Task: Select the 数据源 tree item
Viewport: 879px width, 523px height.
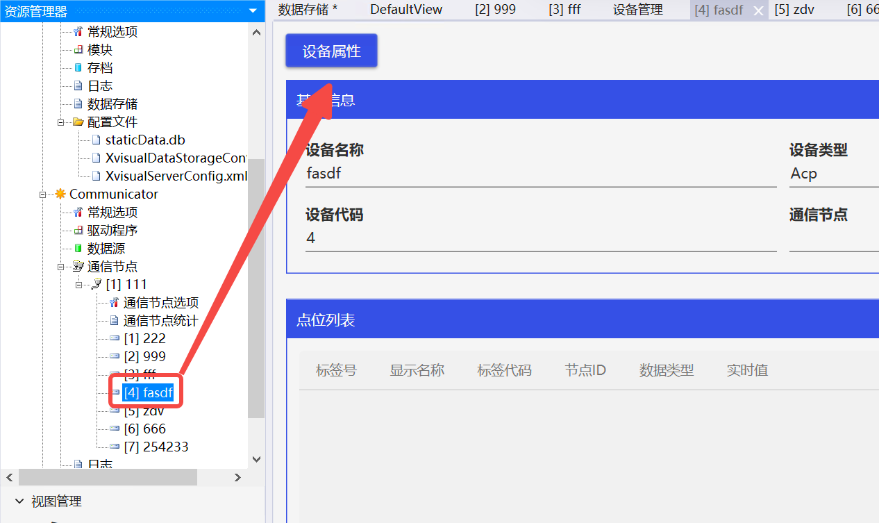Action: 106,249
